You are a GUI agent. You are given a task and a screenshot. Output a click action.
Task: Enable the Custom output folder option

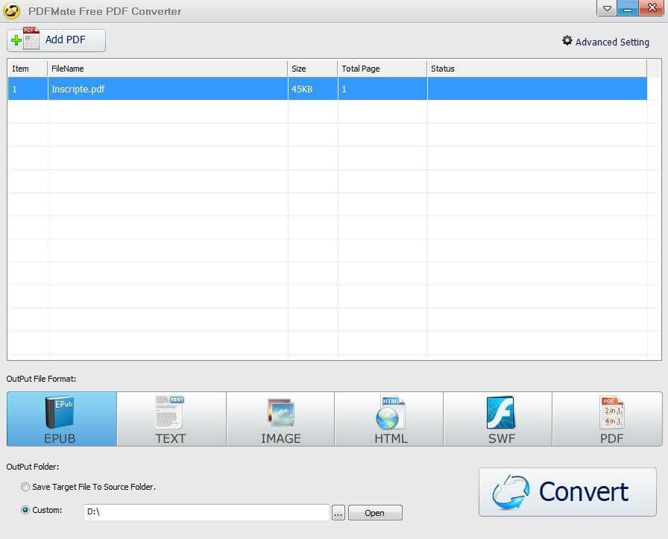click(x=24, y=510)
